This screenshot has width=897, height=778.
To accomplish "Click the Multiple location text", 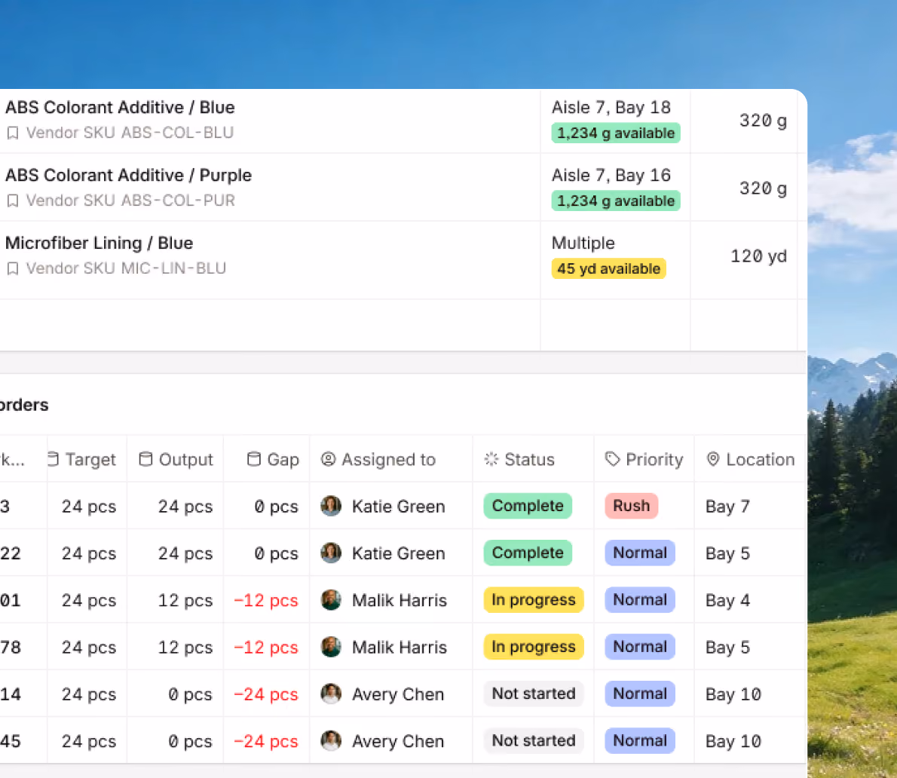I will [x=583, y=243].
